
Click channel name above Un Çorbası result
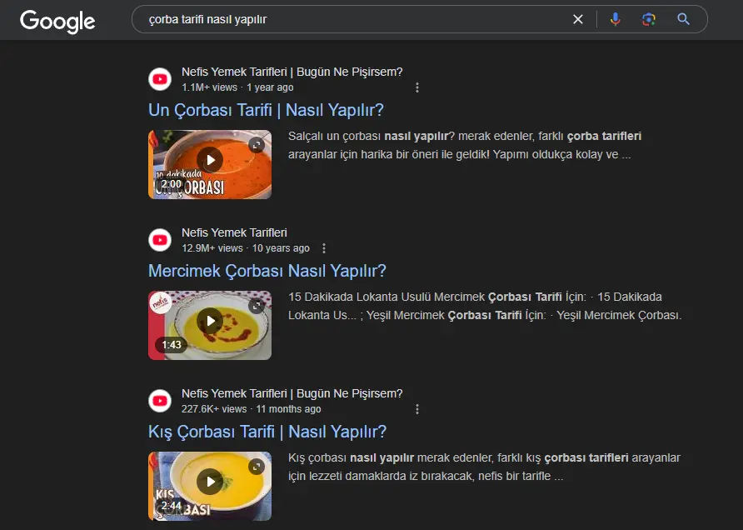coord(292,72)
